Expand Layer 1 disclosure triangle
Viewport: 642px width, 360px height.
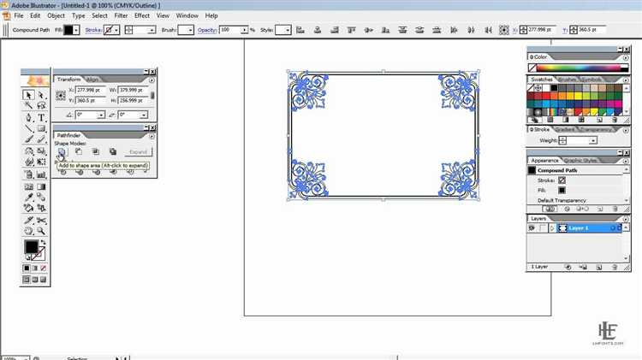pos(551,229)
